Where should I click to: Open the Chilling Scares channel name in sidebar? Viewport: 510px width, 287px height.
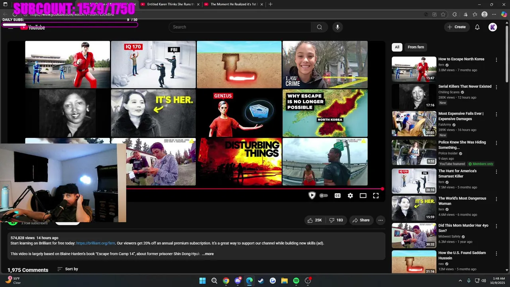tap(449, 92)
